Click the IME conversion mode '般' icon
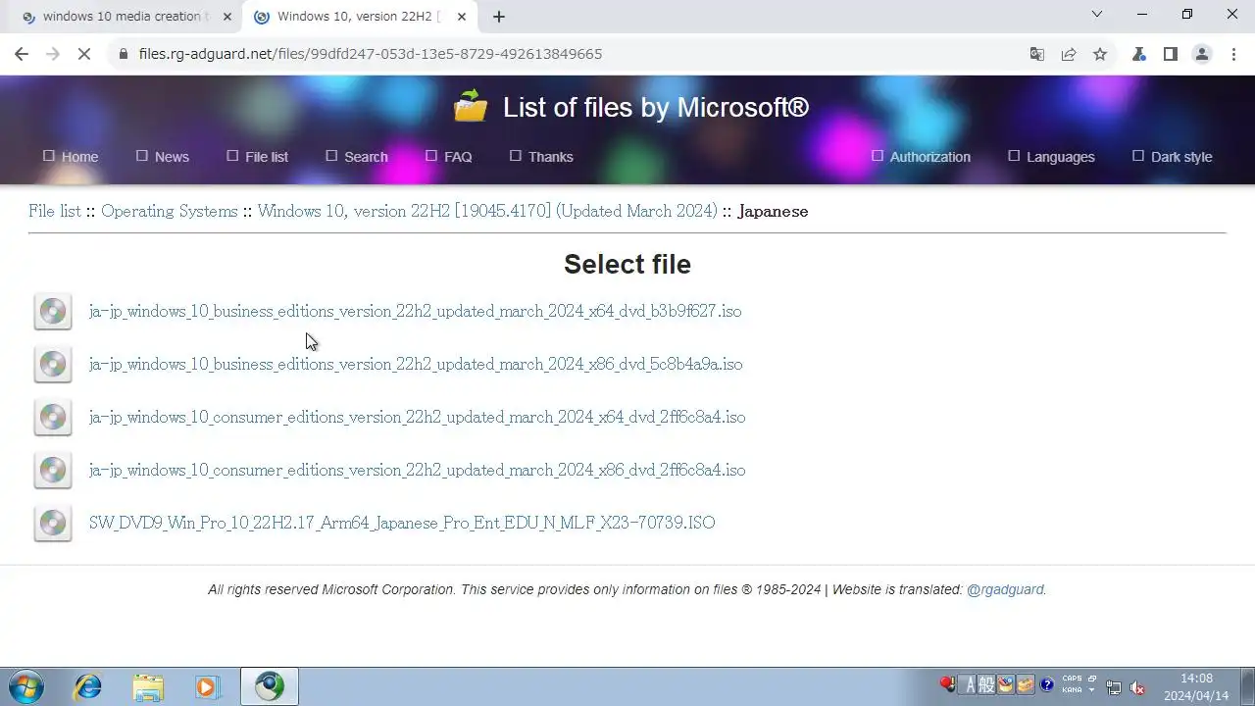Image resolution: width=1255 pixels, height=706 pixels. (x=987, y=685)
